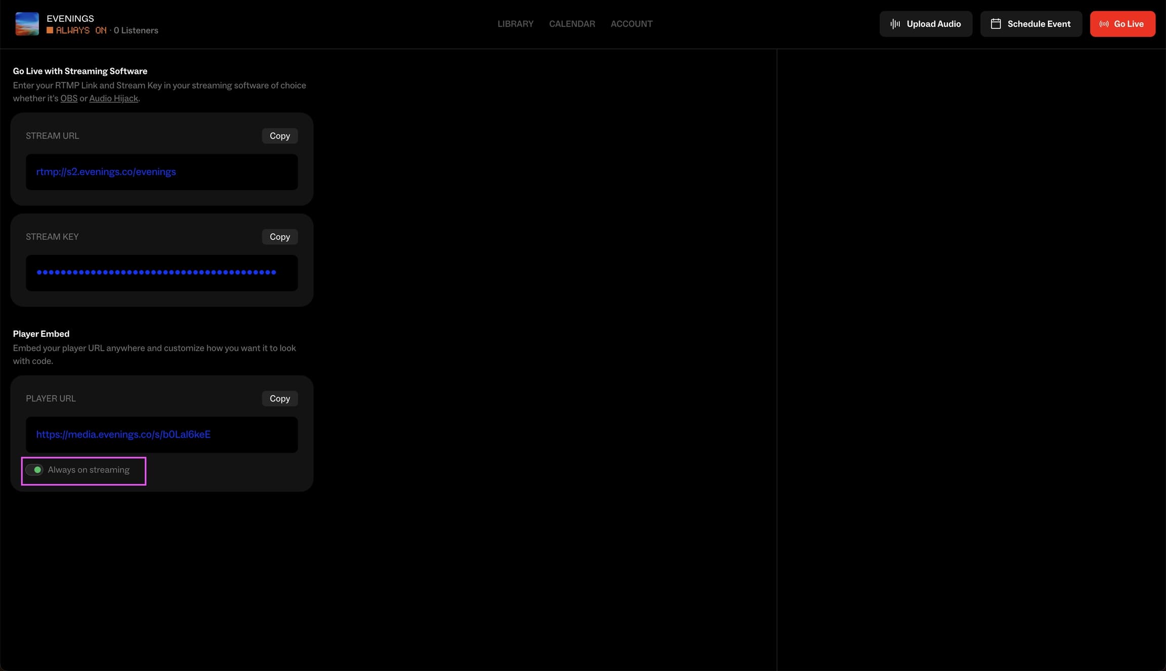The image size is (1166, 671).
Task: Click the broadcast icon in Go Live
Action: click(x=1104, y=24)
